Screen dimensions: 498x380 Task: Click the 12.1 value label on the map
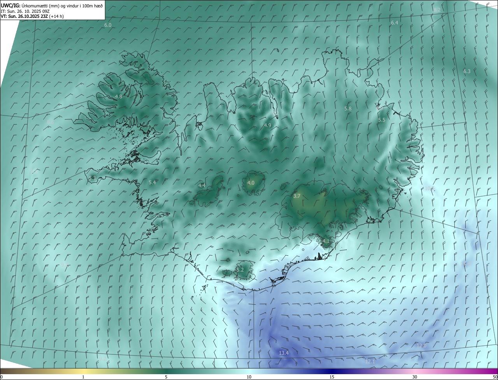pos(370,362)
